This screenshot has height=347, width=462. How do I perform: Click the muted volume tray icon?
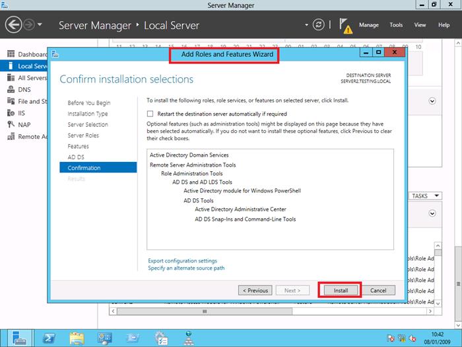(412, 338)
